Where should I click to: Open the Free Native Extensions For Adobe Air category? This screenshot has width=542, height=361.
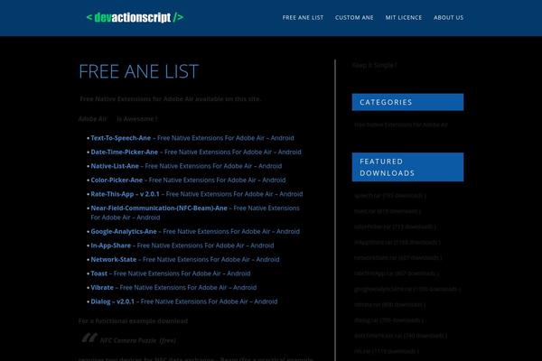coord(400,125)
